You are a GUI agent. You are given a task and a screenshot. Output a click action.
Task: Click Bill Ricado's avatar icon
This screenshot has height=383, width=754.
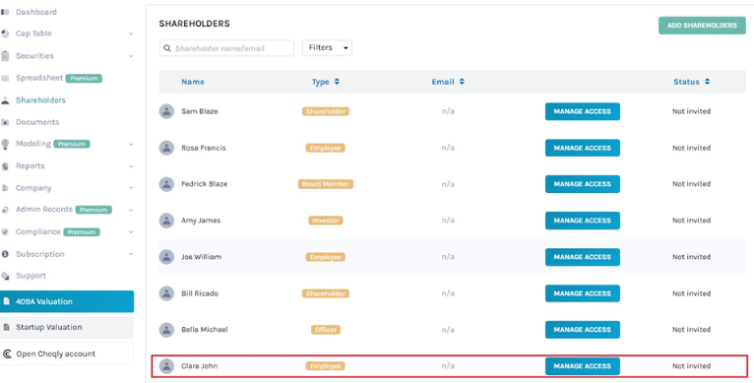pos(166,293)
